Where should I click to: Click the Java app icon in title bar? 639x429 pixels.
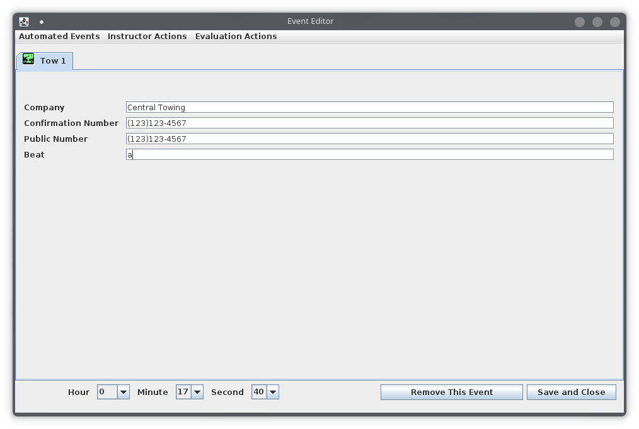(24, 21)
